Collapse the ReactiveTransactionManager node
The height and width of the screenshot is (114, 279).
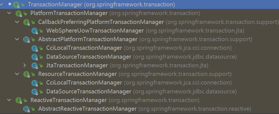click(9, 100)
